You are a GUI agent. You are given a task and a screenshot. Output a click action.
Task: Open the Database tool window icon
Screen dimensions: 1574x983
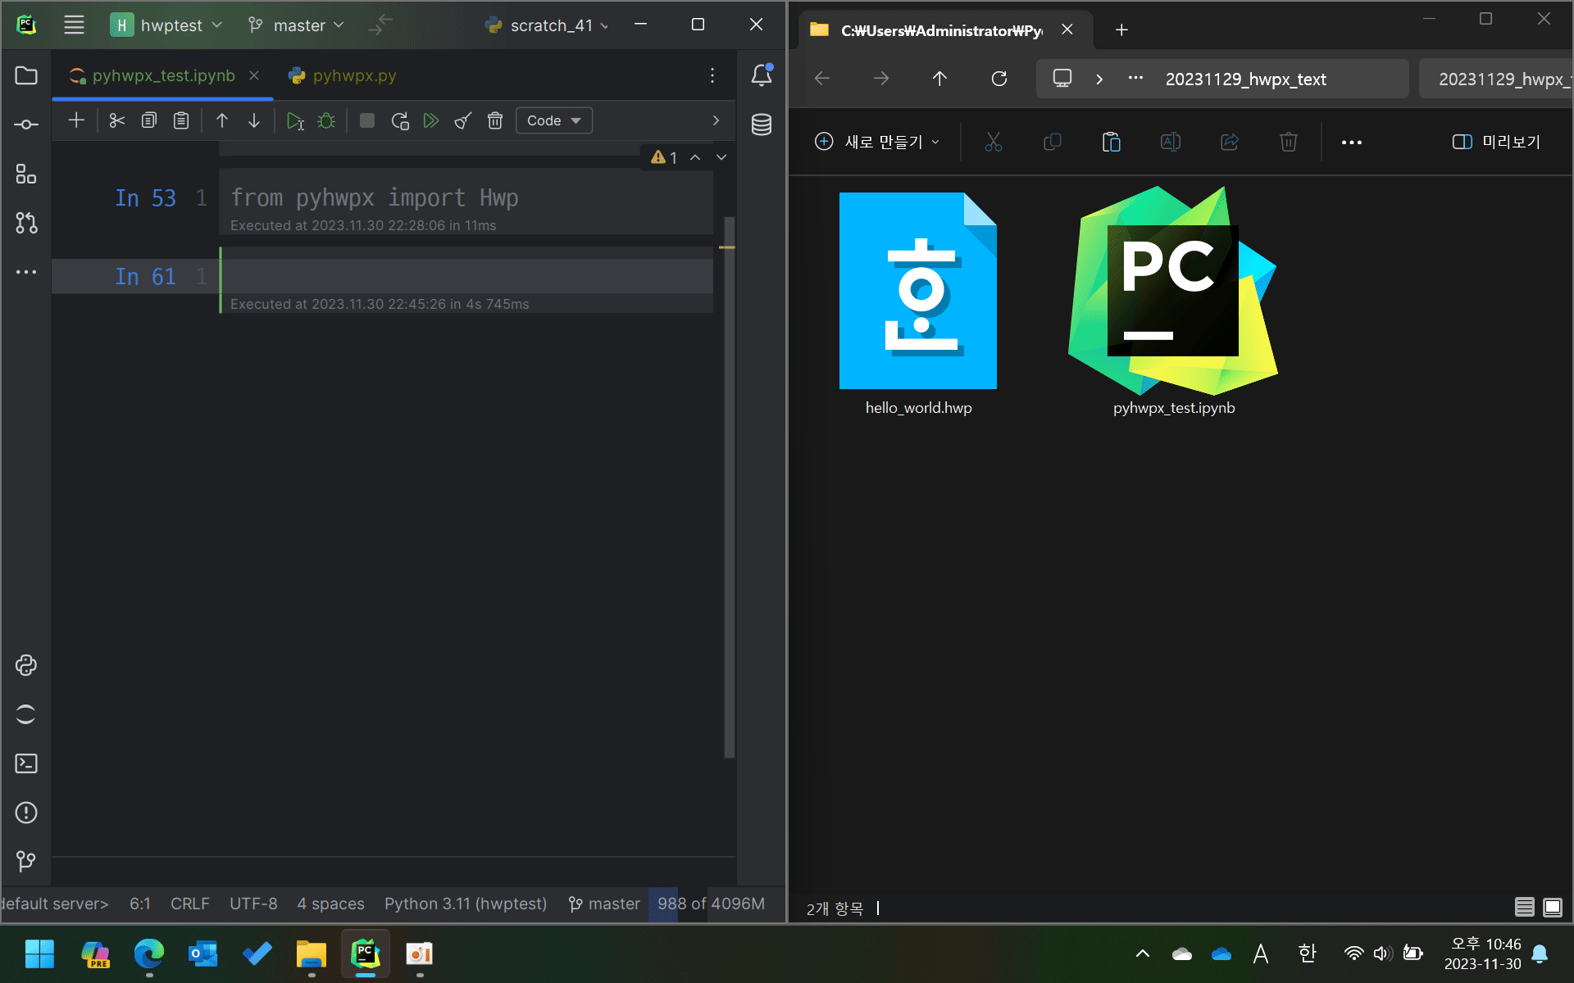pyautogui.click(x=762, y=125)
